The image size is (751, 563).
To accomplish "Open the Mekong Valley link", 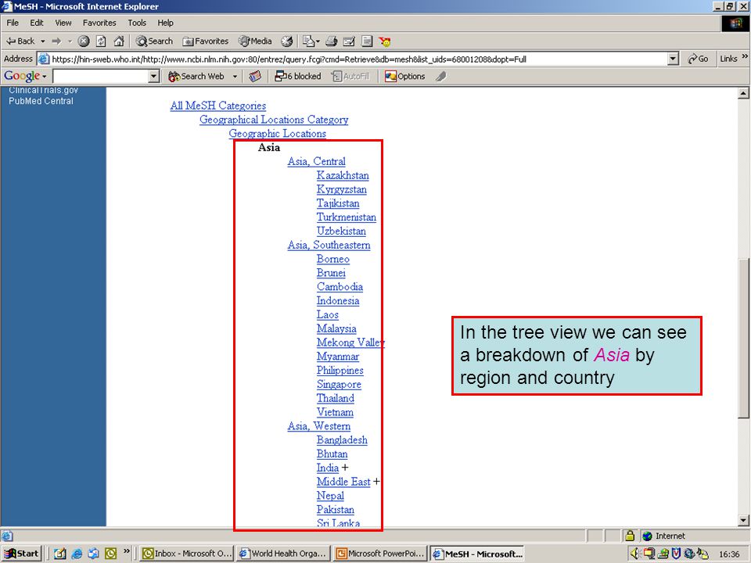I will click(349, 342).
